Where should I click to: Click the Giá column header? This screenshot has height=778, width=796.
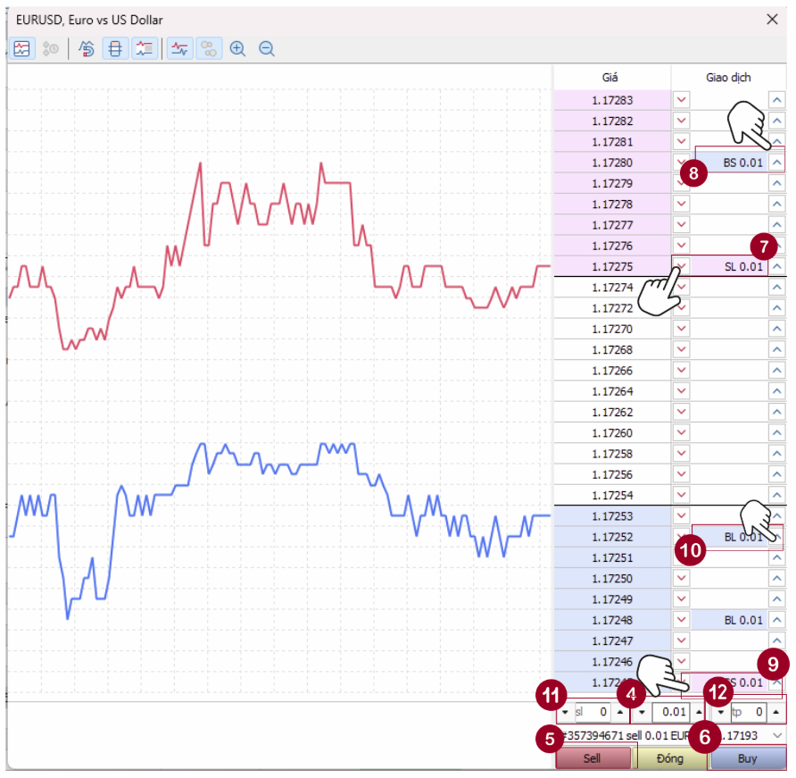coord(610,78)
